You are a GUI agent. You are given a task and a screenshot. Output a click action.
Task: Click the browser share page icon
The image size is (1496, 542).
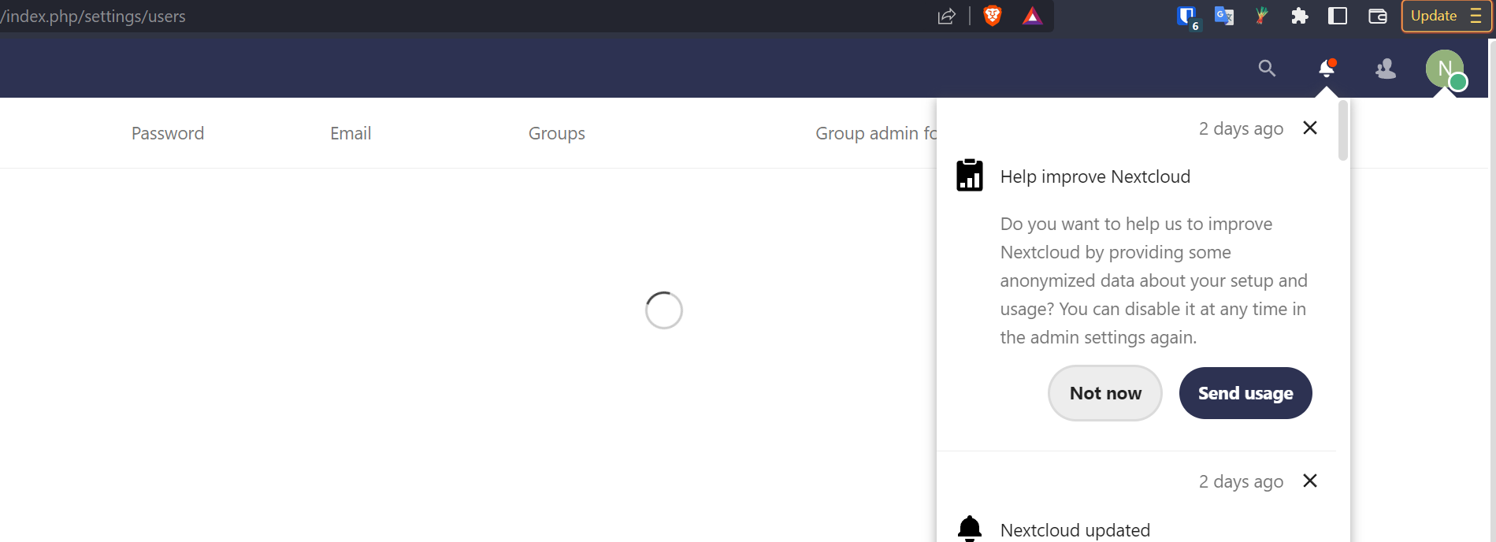click(947, 17)
